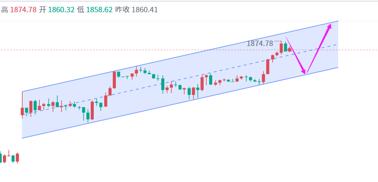Viewport: 378px width, 182px height.
Task: Select the upper blue channel boundary line
Action: 180,56
